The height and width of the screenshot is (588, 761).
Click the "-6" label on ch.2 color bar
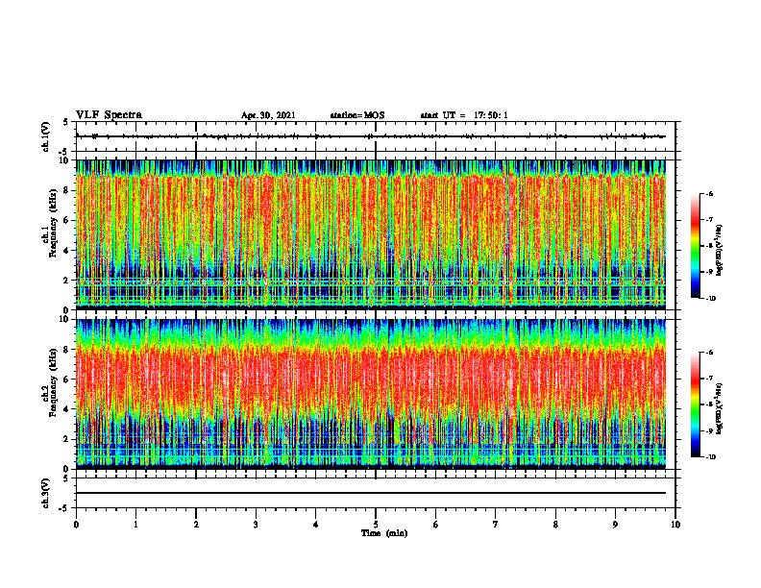(709, 353)
